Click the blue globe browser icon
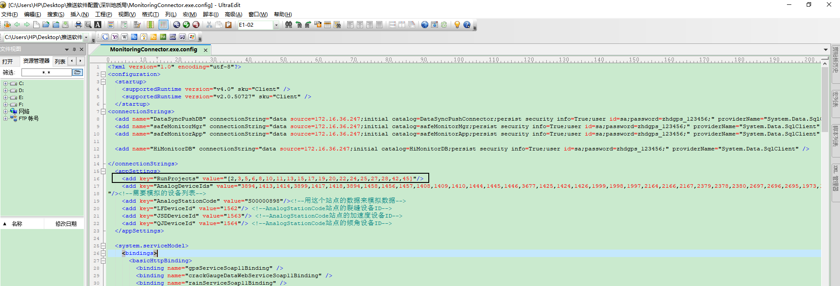 point(424,25)
